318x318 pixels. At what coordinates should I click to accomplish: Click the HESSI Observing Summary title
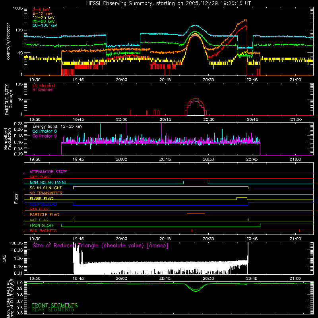[168, 4]
